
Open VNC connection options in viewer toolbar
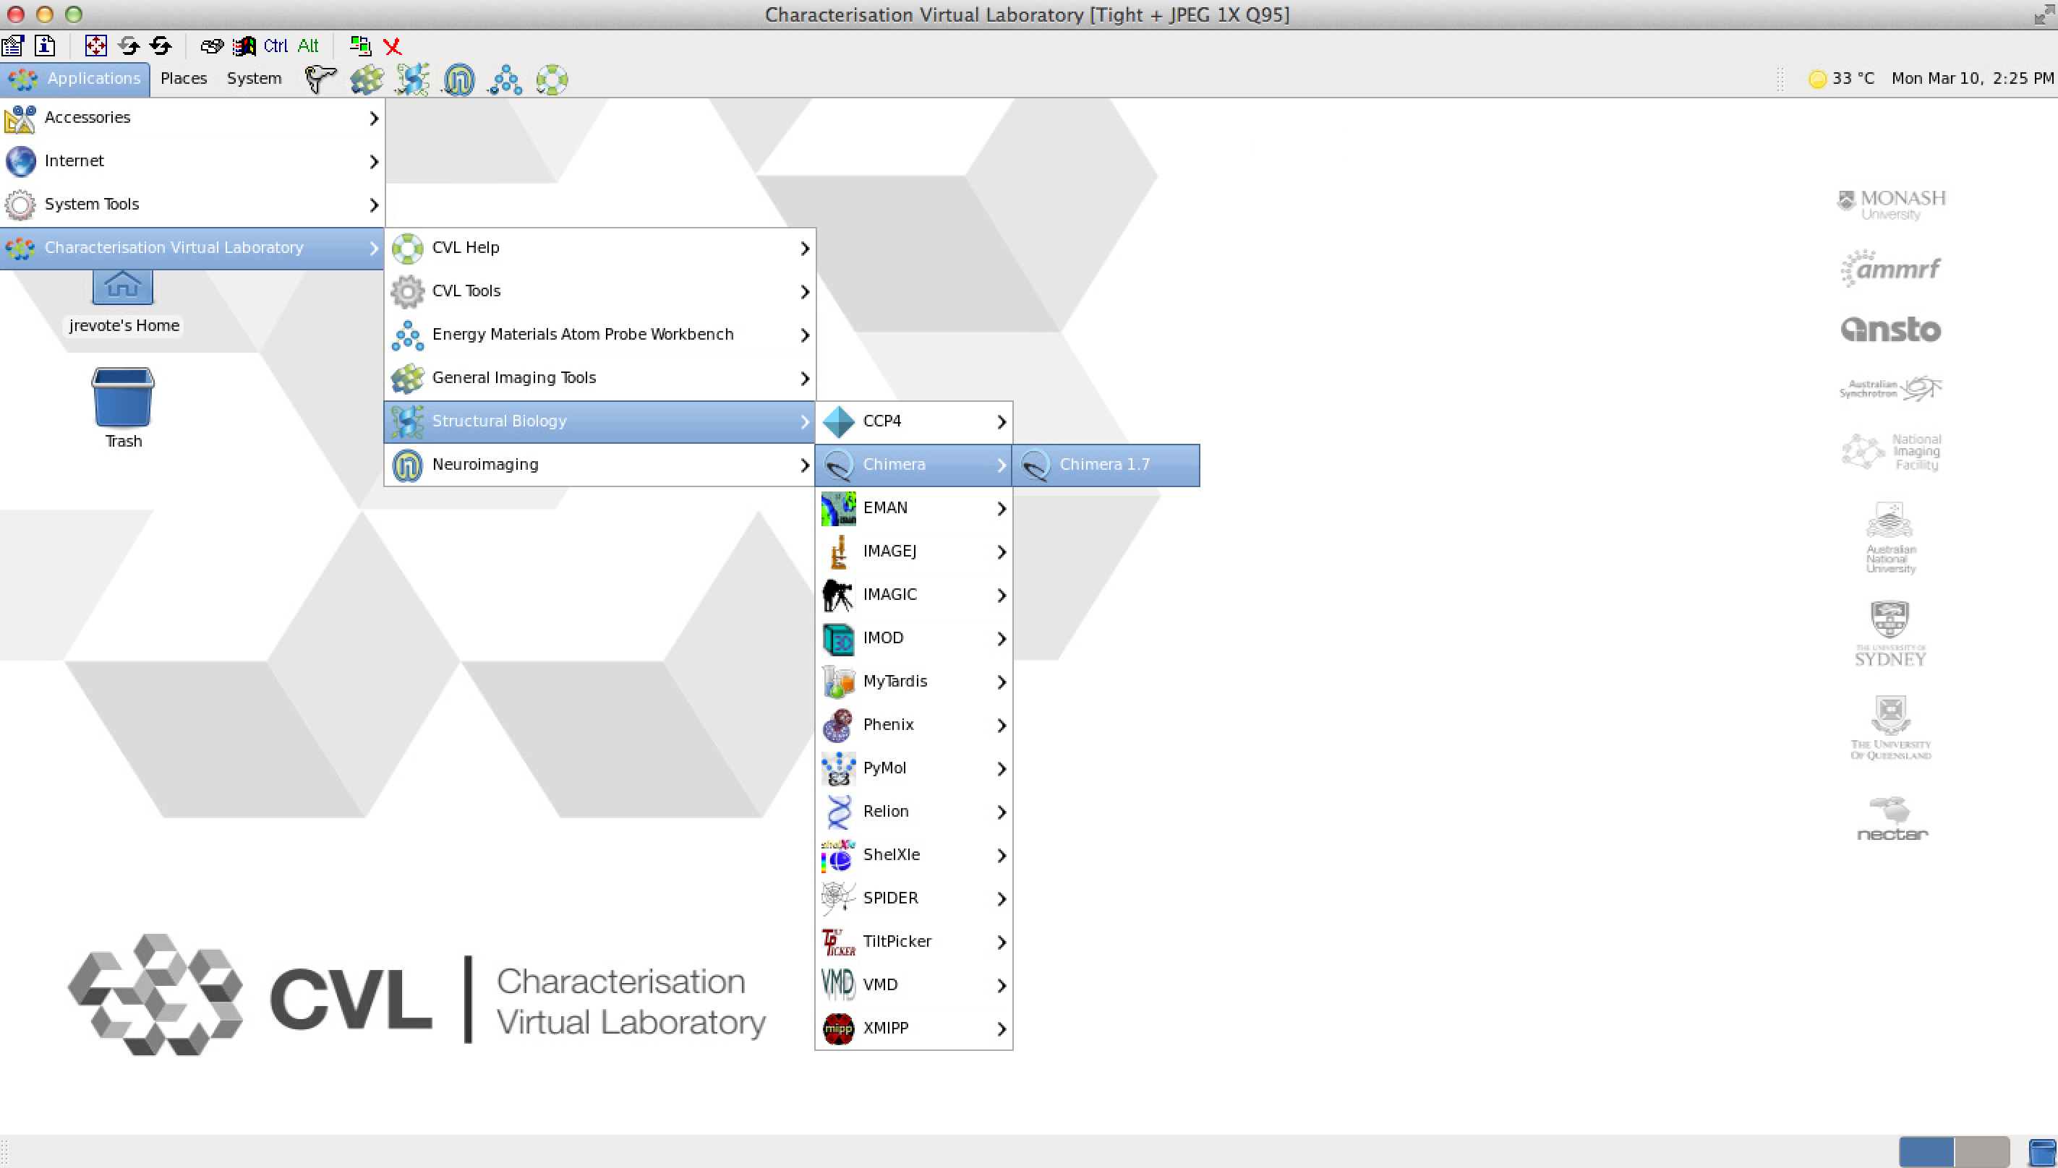click(13, 46)
